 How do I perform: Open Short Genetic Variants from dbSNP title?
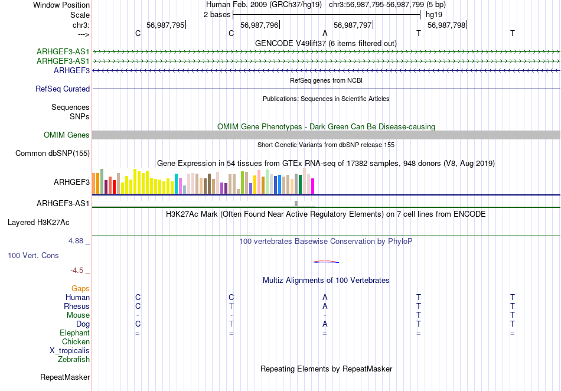tap(326, 145)
